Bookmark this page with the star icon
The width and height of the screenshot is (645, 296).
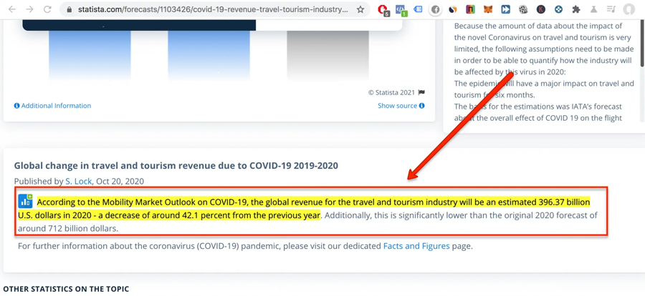click(360, 9)
